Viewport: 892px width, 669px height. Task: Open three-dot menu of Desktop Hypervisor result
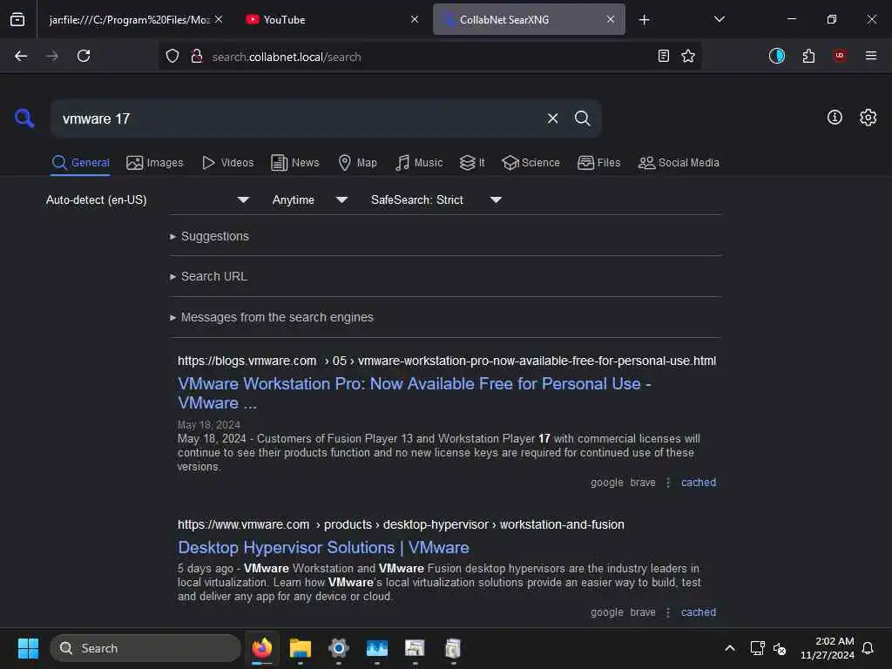tap(668, 612)
